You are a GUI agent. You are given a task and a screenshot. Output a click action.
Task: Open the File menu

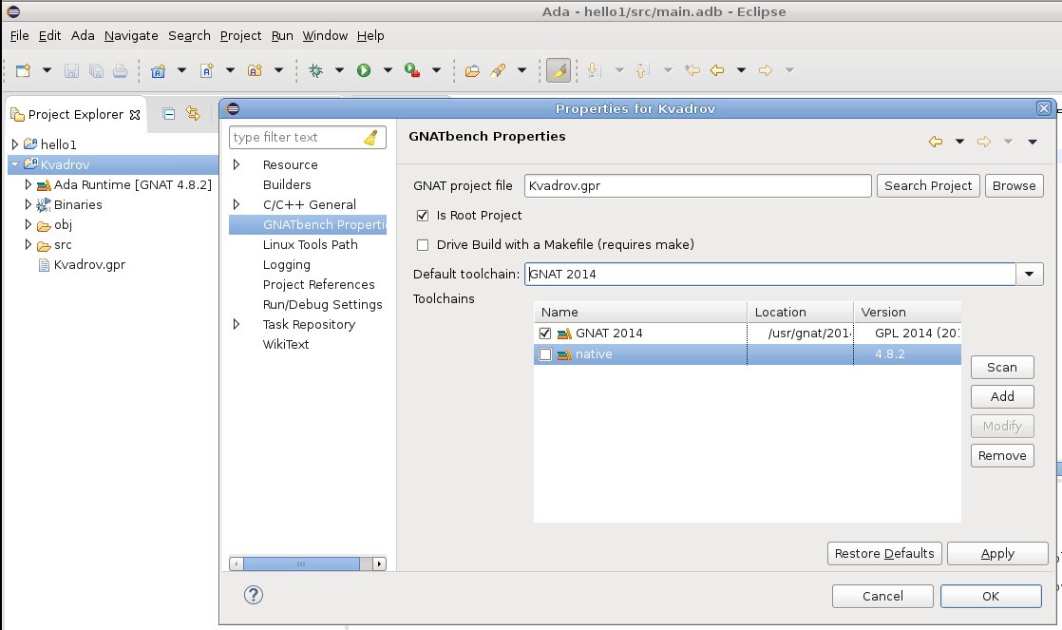pyautogui.click(x=19, y=36)
